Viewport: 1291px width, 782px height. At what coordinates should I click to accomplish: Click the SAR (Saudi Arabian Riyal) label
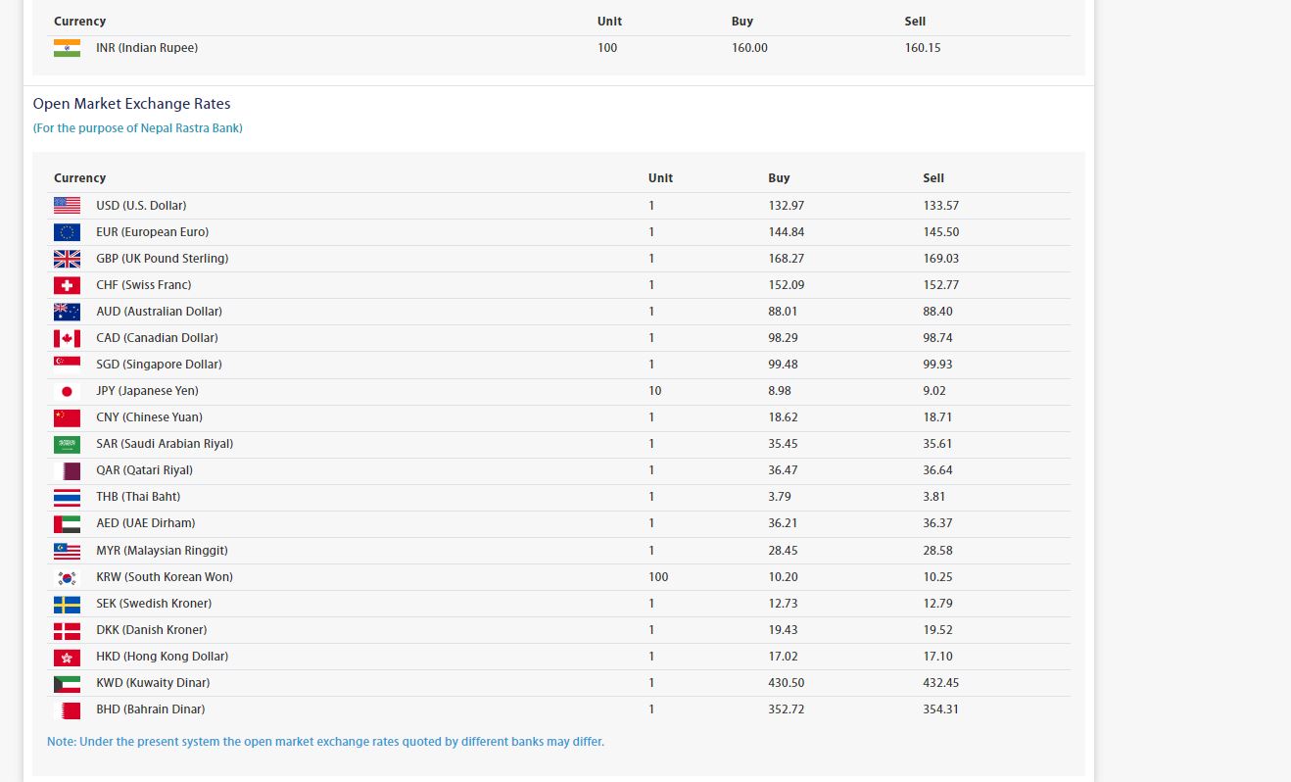click(x=165, y=444)
